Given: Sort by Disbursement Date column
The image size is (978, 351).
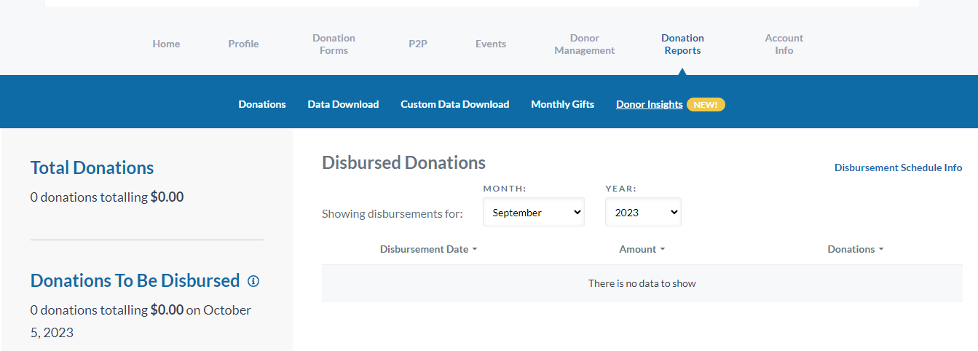Looking at the screenshot, I should click(428, 249).
